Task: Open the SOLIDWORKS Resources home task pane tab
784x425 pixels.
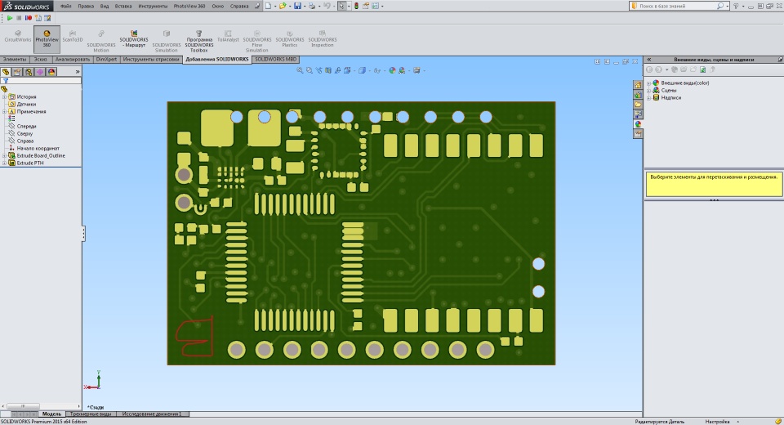Action: 638,85
